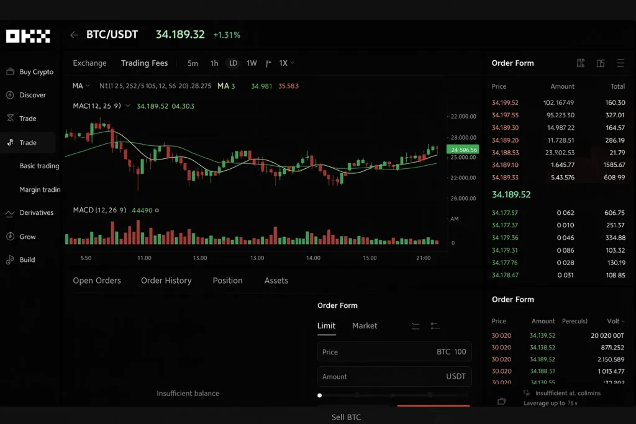The height and width of the screenshot is (424, 636).
Task: Click the Trade sidebar icon
Action: coord(11,142)
